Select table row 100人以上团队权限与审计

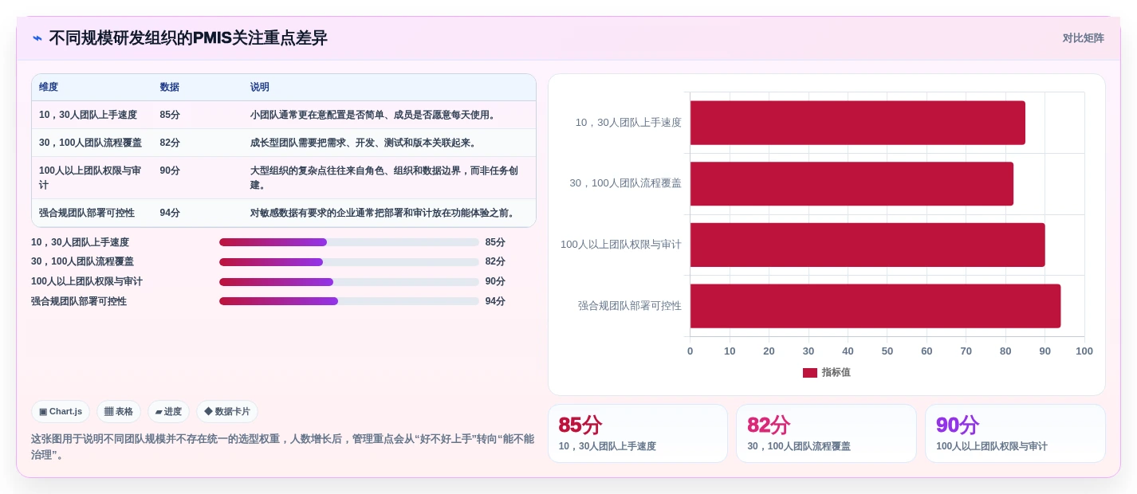click(x=284, y=178)
